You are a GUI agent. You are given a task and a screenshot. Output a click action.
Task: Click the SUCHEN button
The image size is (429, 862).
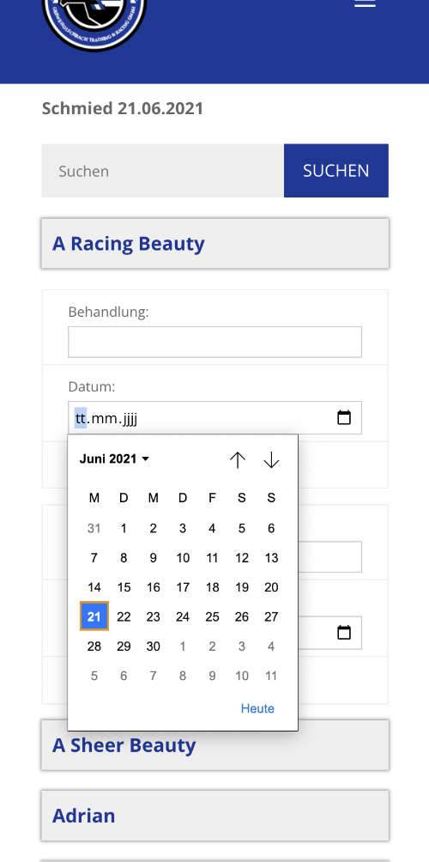coord(336,170)
